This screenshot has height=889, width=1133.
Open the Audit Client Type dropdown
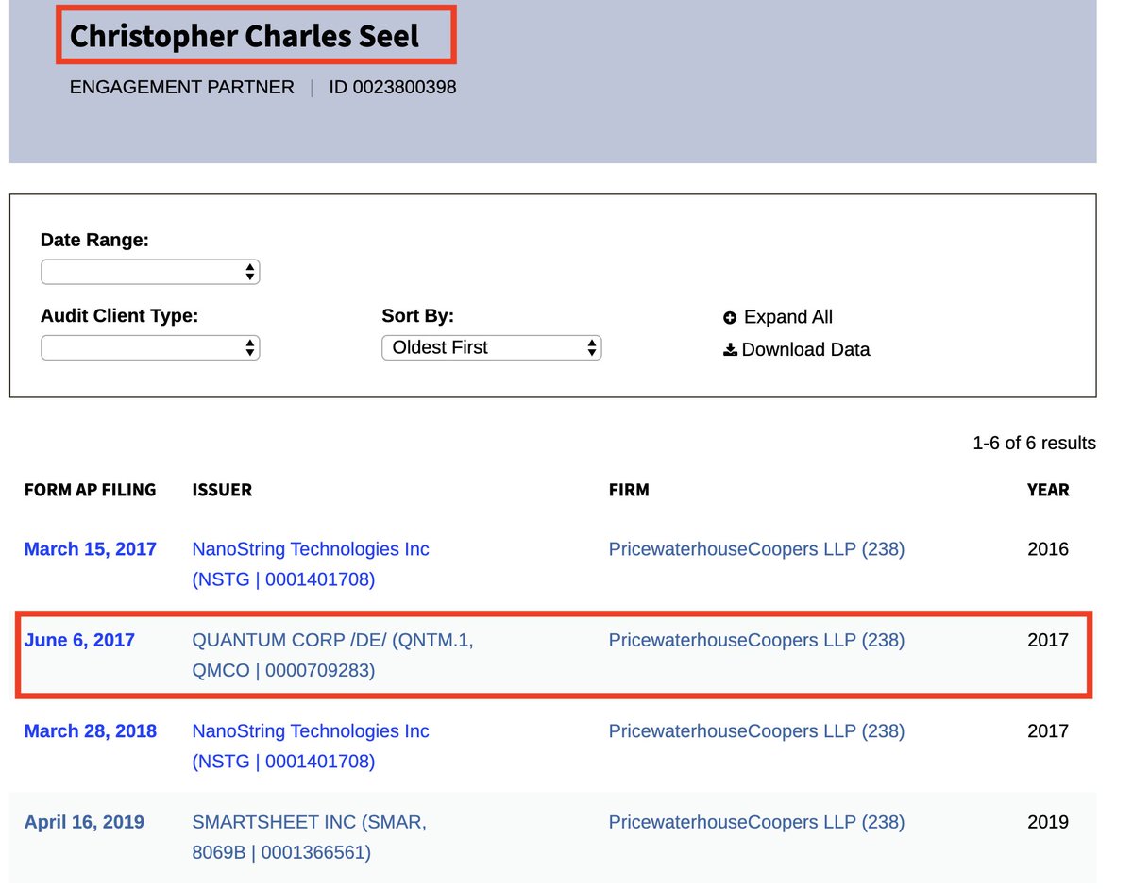pyautogui.click(x=150, y=347)
